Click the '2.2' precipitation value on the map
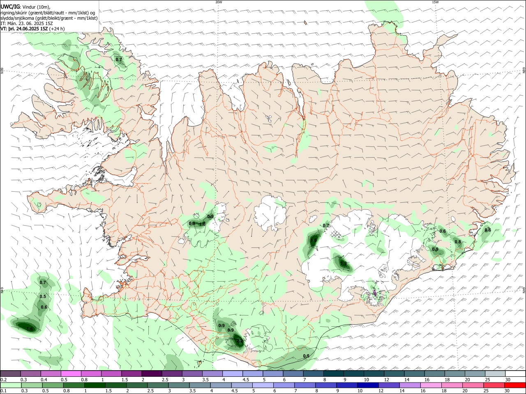This screenshot has width=526, height=394. [x=240, y=341]
